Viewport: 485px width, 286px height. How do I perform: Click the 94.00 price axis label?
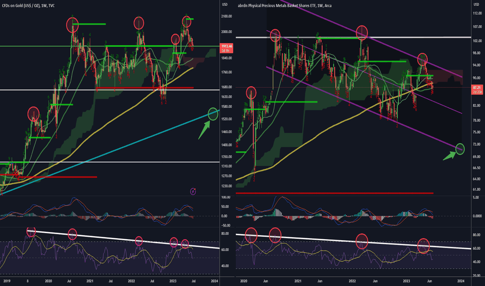(x=477, y=65)
